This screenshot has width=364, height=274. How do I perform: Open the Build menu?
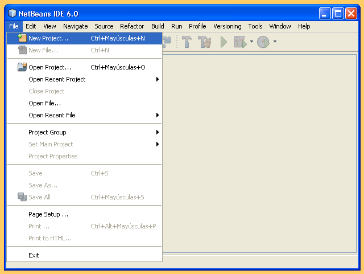pos(158,26)
